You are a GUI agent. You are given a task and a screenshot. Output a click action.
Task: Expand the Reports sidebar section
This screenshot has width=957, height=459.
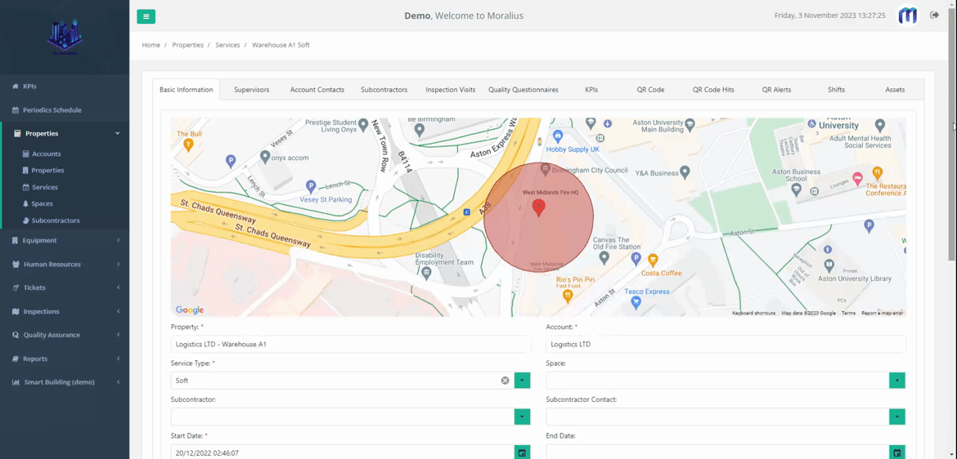coord(65,359)
